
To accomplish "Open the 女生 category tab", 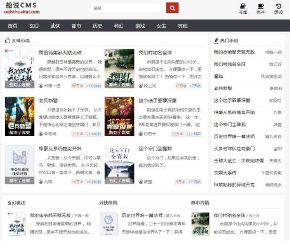I will (161, 26).
